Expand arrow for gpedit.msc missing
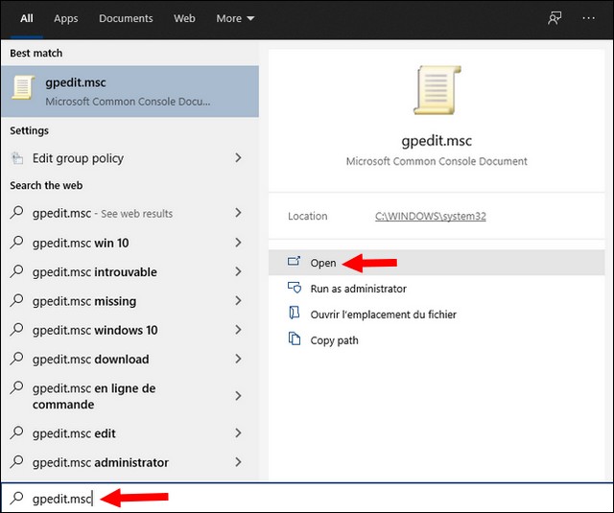The width and height of the screenshot is (614, 513). pos(238,300)
